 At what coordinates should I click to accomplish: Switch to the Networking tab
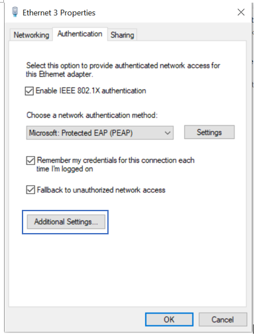coord(31,35)
